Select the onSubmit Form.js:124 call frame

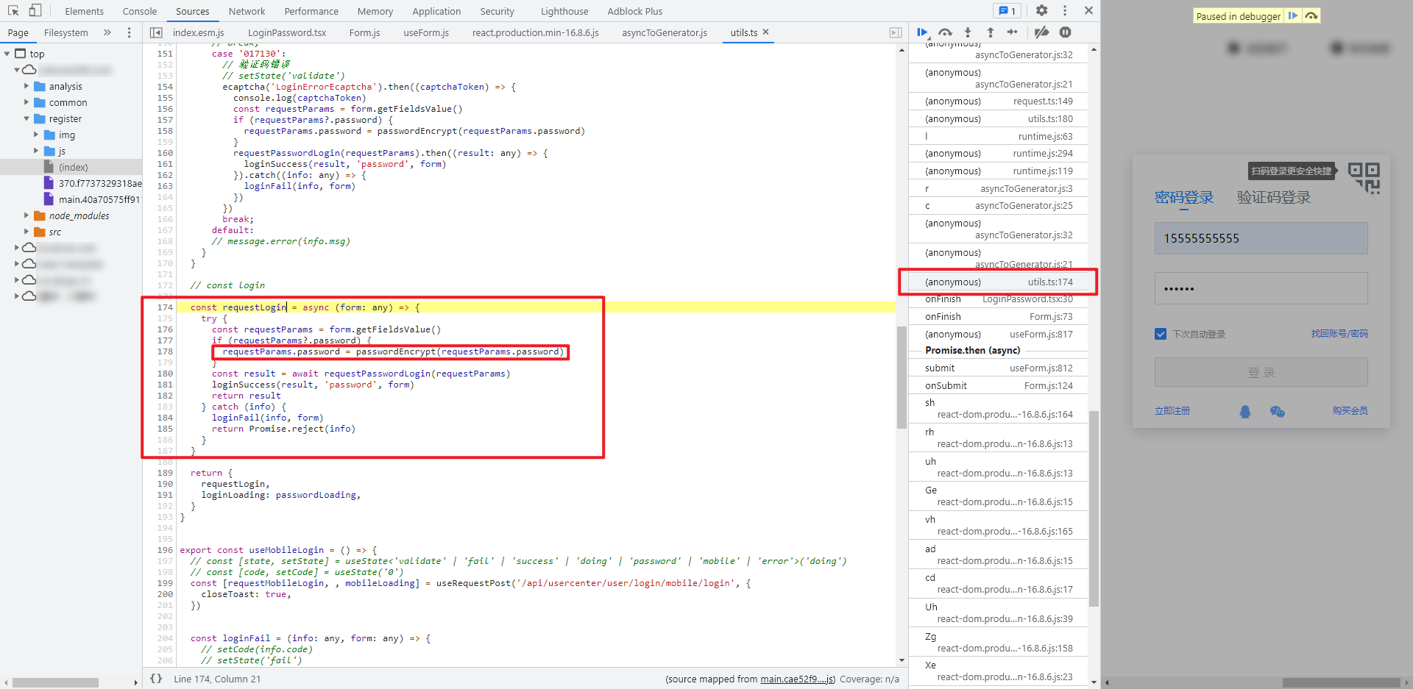pos(999,386)
